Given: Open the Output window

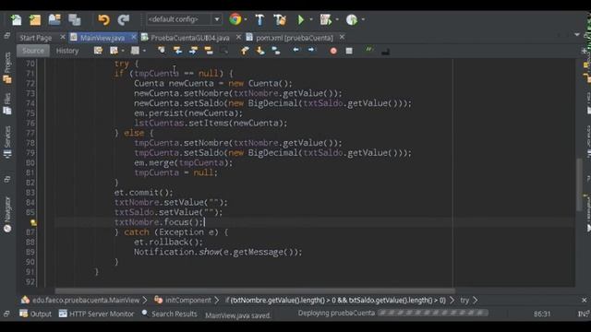Looking at the screenshot, I should (x=36, y=314).
